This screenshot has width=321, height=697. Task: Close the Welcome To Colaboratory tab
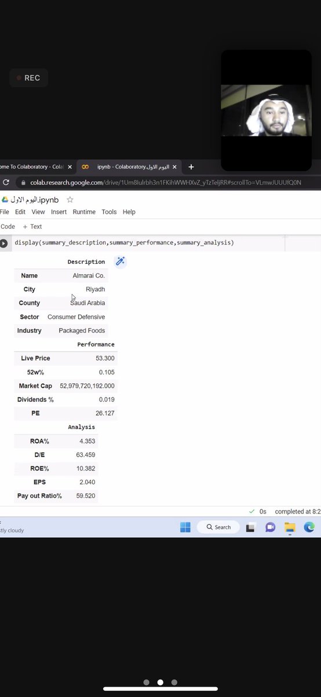coord(70,167)
